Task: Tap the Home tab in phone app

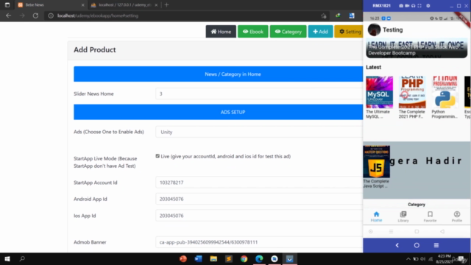Action: click(x=376, y=216)
